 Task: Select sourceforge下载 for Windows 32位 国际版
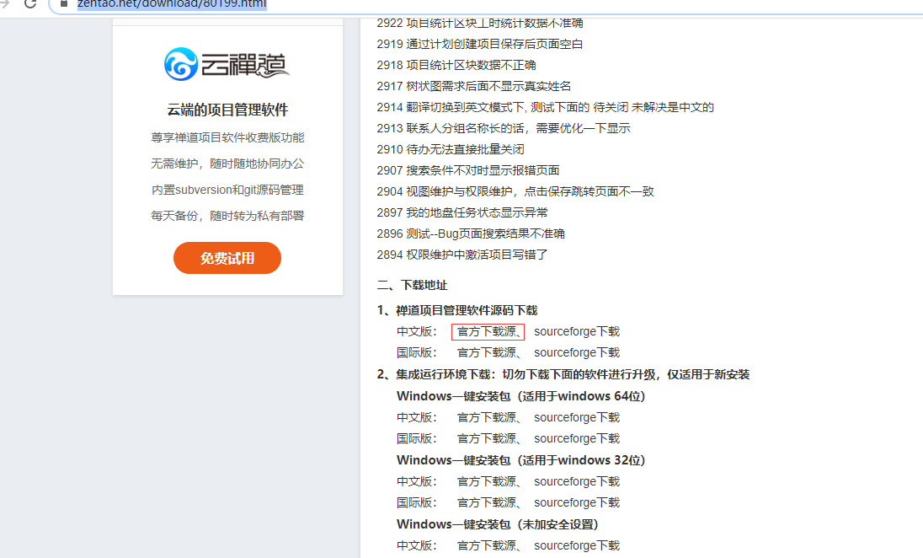(x=576, y=502)
